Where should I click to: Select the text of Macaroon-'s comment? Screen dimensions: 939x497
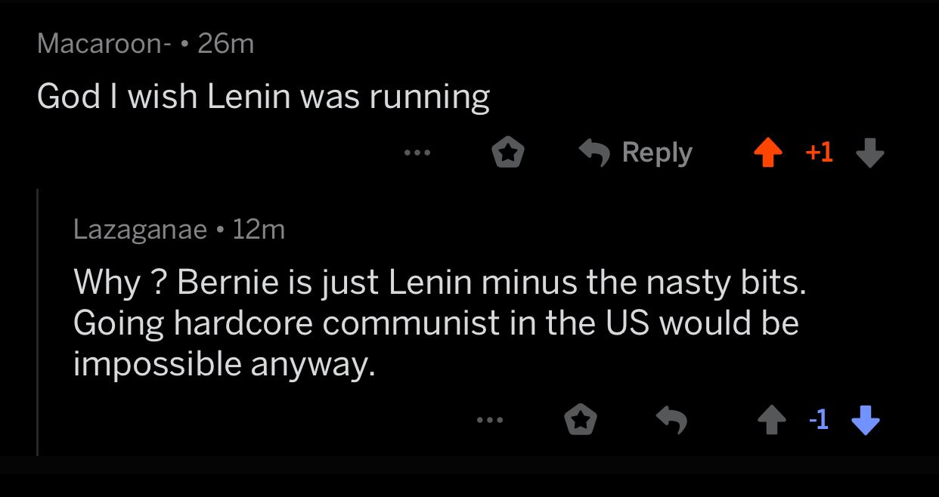click(x=264, y=95)
